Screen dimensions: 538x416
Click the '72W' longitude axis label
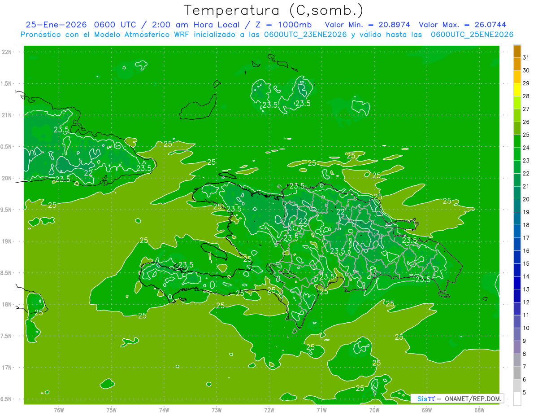269,410
